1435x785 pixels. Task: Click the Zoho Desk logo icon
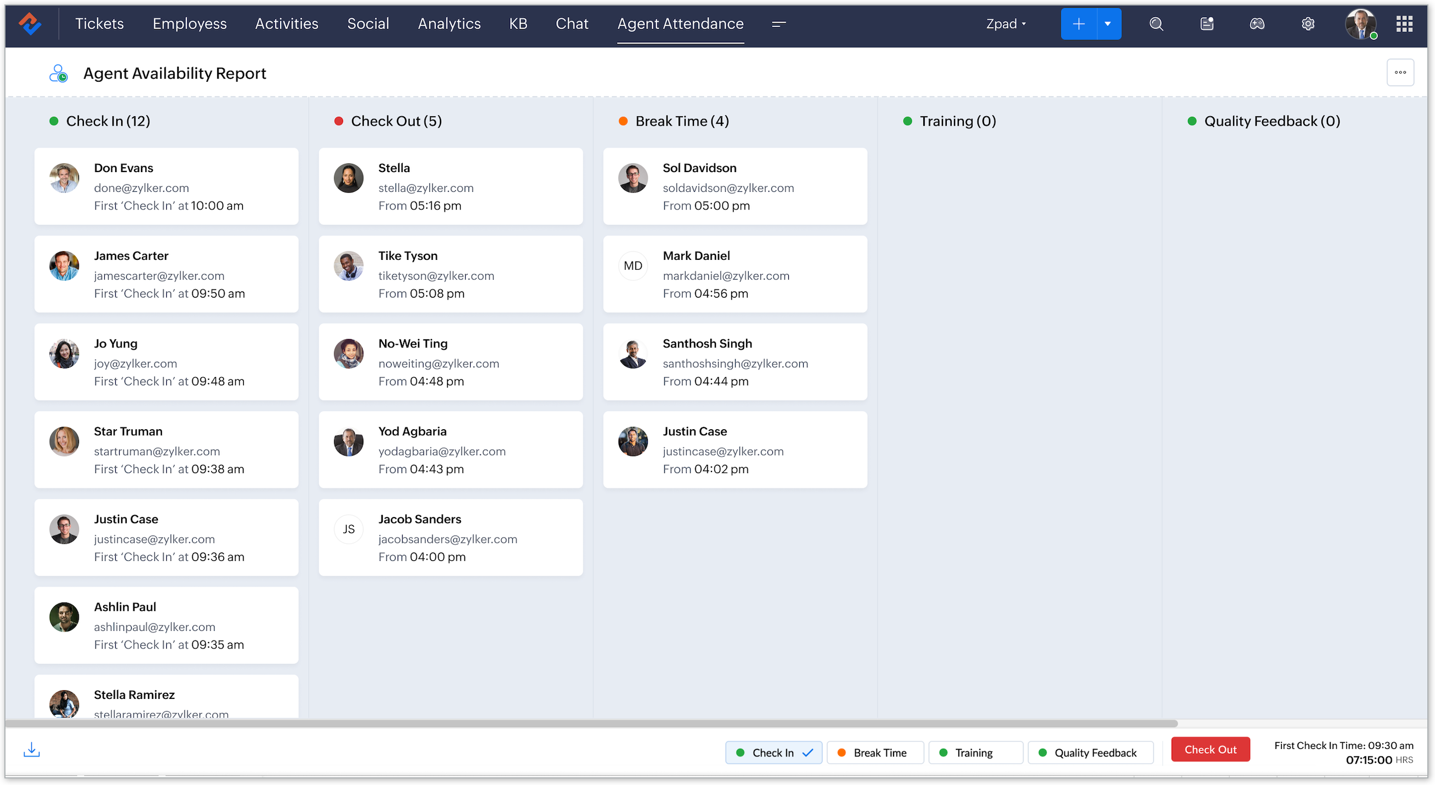click(30, 24)
